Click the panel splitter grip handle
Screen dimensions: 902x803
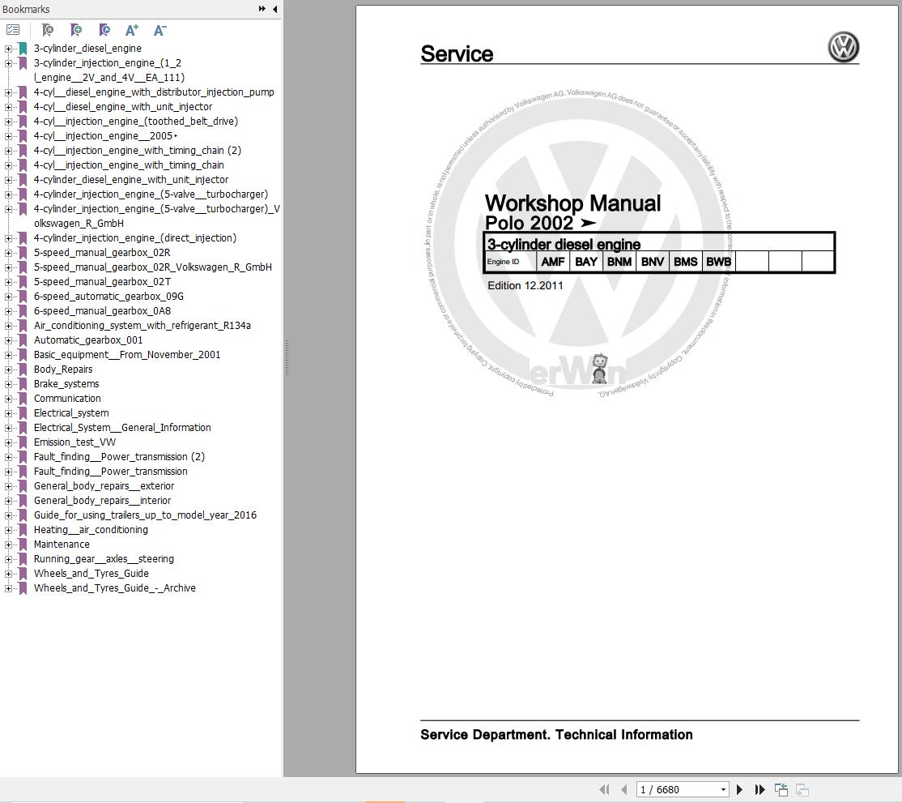287,357
